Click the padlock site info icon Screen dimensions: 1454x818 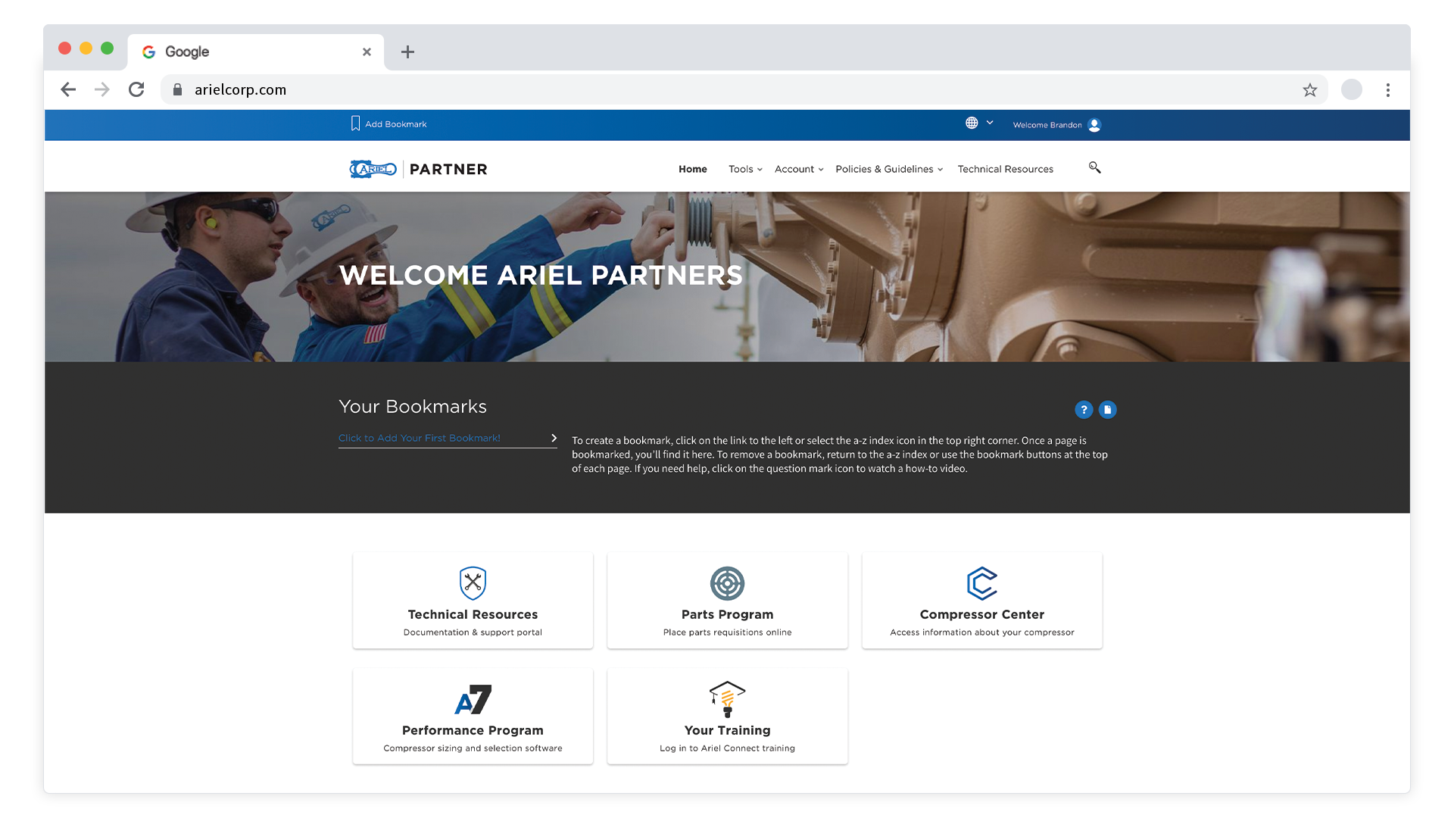[177, 89]
